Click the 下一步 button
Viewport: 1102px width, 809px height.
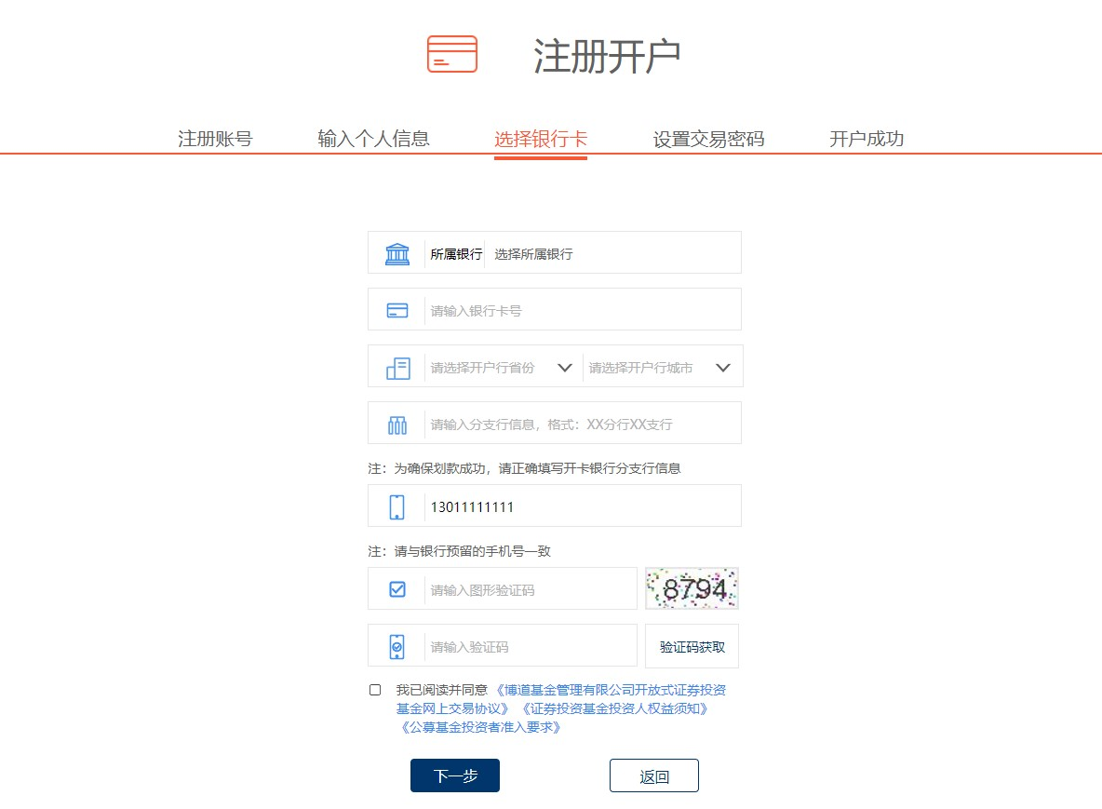coord(455,775)
